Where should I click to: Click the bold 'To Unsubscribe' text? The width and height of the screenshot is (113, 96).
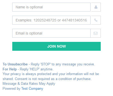click(15, 64)
